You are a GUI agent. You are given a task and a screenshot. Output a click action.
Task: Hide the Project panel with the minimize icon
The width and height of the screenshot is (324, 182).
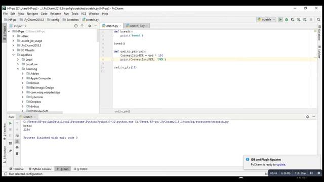click(x=96, y=26)
